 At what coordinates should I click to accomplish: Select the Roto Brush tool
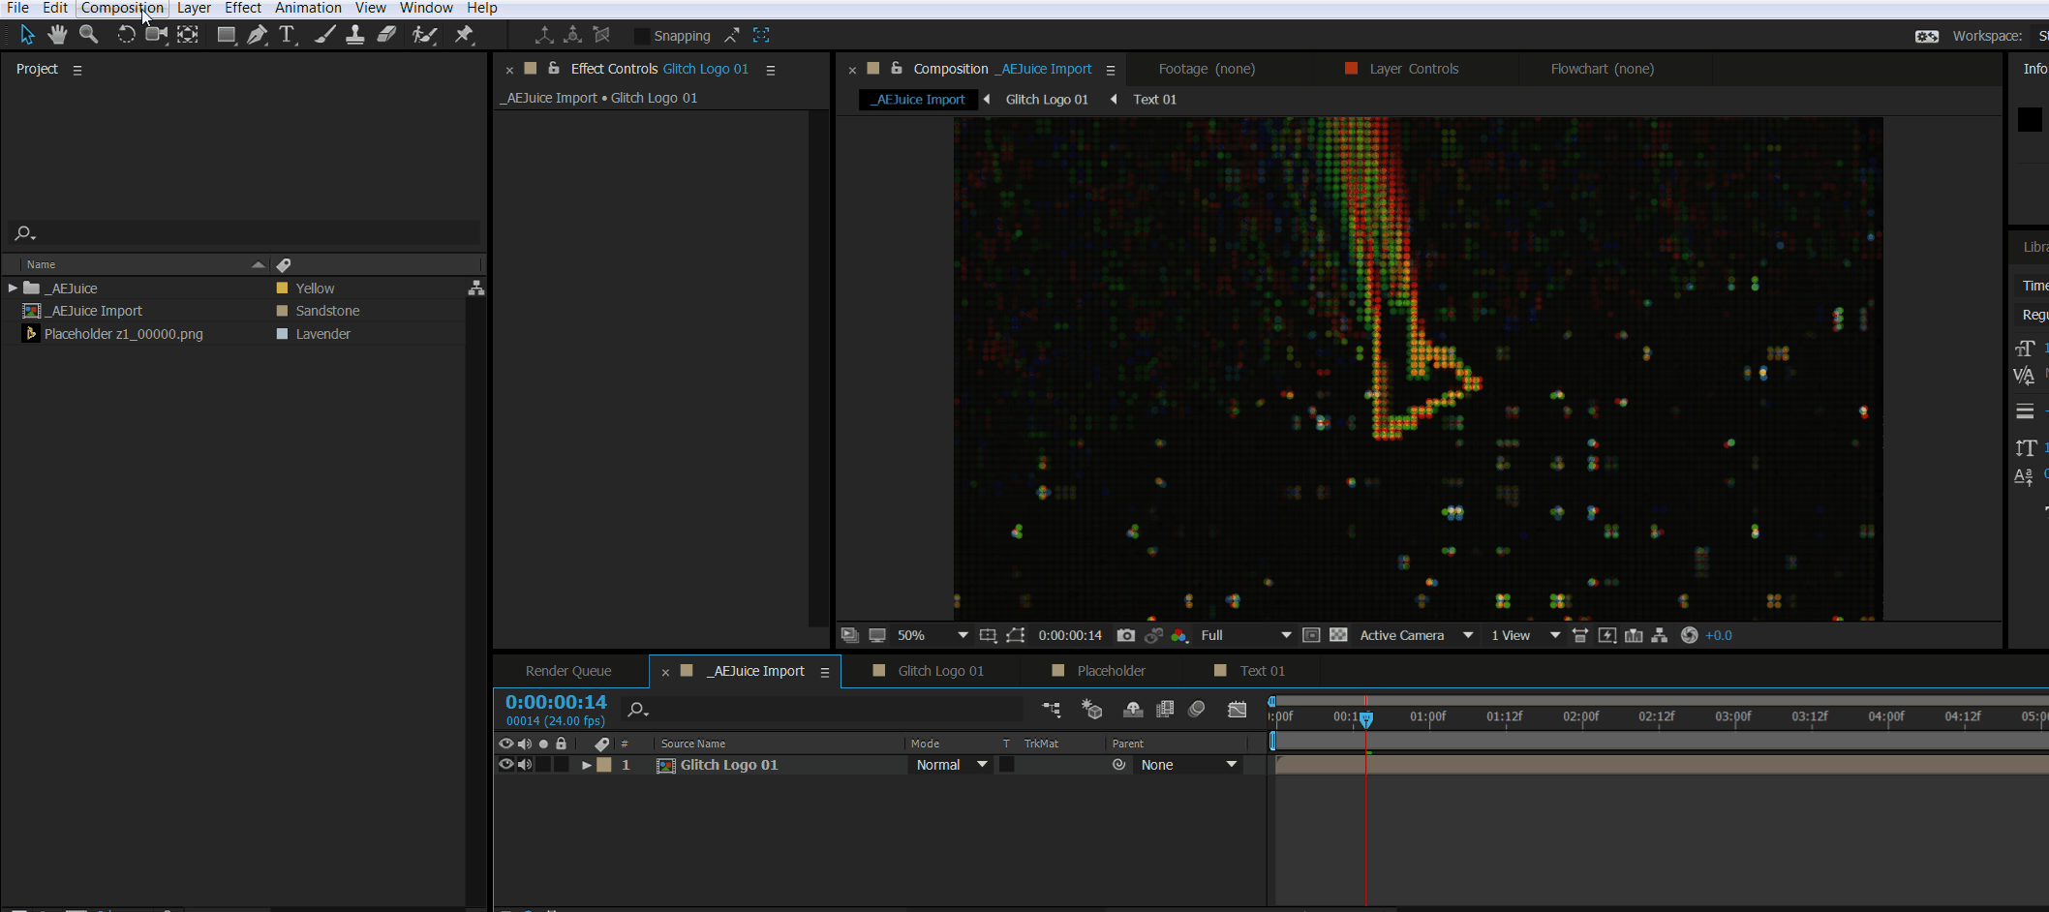point(424,35)
